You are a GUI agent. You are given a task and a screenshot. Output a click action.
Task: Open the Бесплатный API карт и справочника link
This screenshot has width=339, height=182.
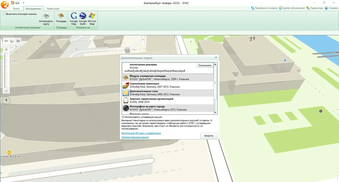tap(141, 133)
